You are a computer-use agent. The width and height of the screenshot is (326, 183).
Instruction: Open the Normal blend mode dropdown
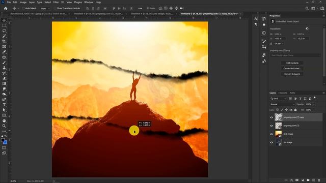click(x=282, y=104)
